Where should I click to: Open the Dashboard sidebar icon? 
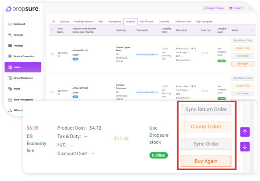point(10,24)
